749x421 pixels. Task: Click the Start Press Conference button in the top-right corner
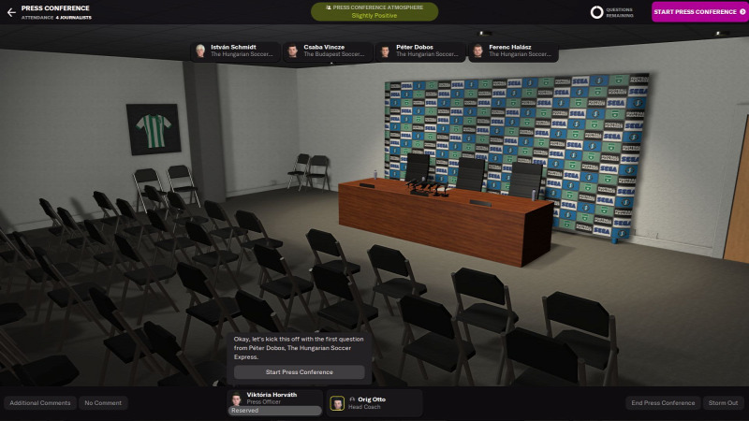point(699,12)
